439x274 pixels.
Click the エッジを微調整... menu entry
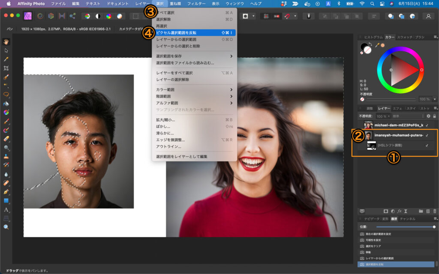point(171,140)
